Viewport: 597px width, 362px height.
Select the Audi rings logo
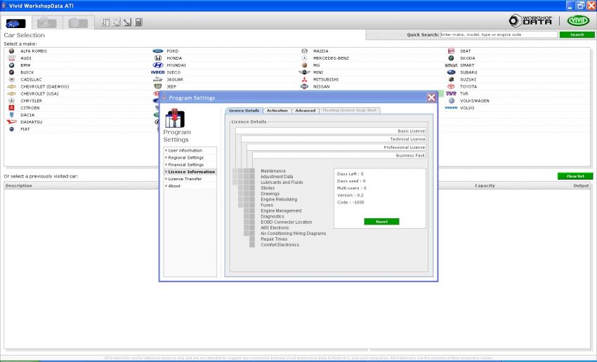[x=11, y=58]
